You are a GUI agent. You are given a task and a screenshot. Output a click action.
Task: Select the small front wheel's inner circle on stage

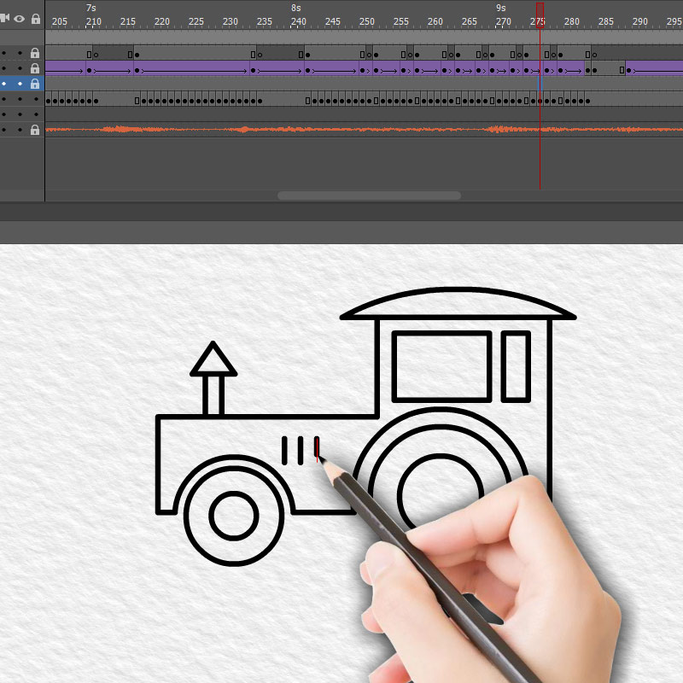(x=234, y=516)
